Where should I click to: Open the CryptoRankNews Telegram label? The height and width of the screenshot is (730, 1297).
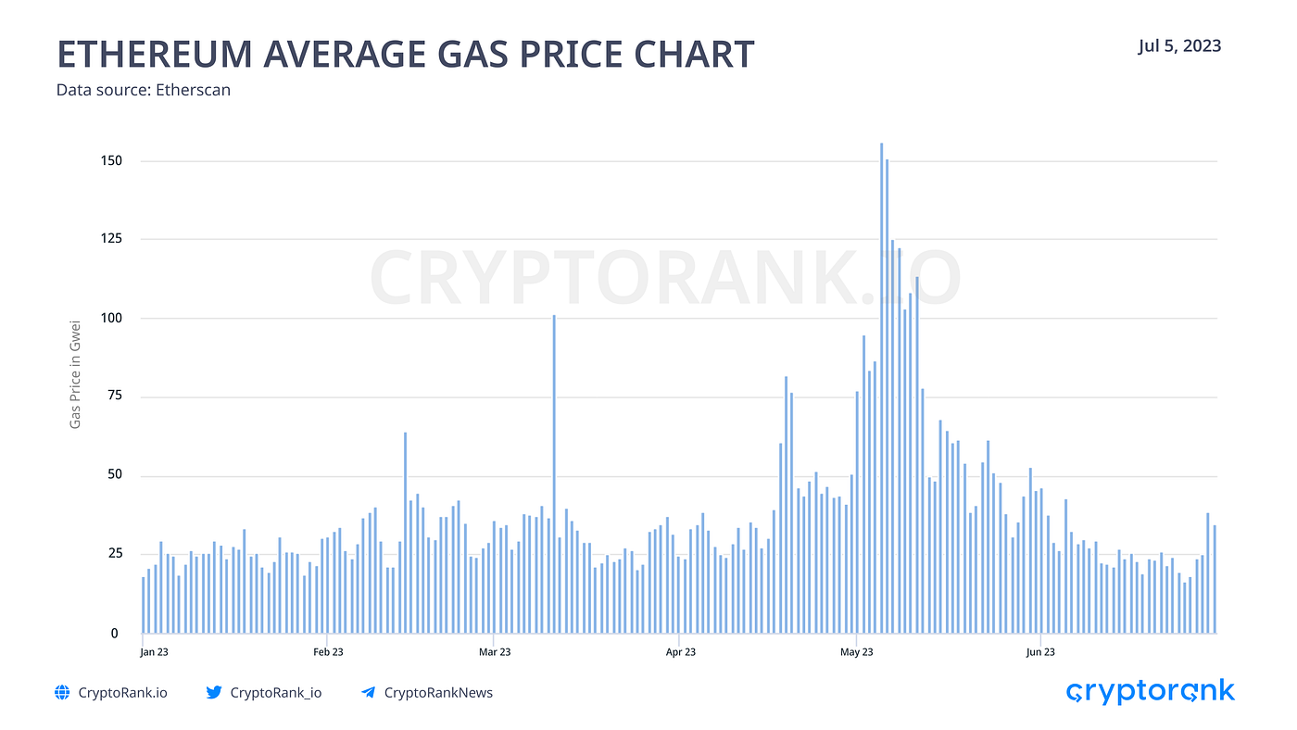coord(438,692)
